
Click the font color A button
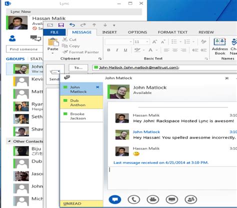point(150,50)
